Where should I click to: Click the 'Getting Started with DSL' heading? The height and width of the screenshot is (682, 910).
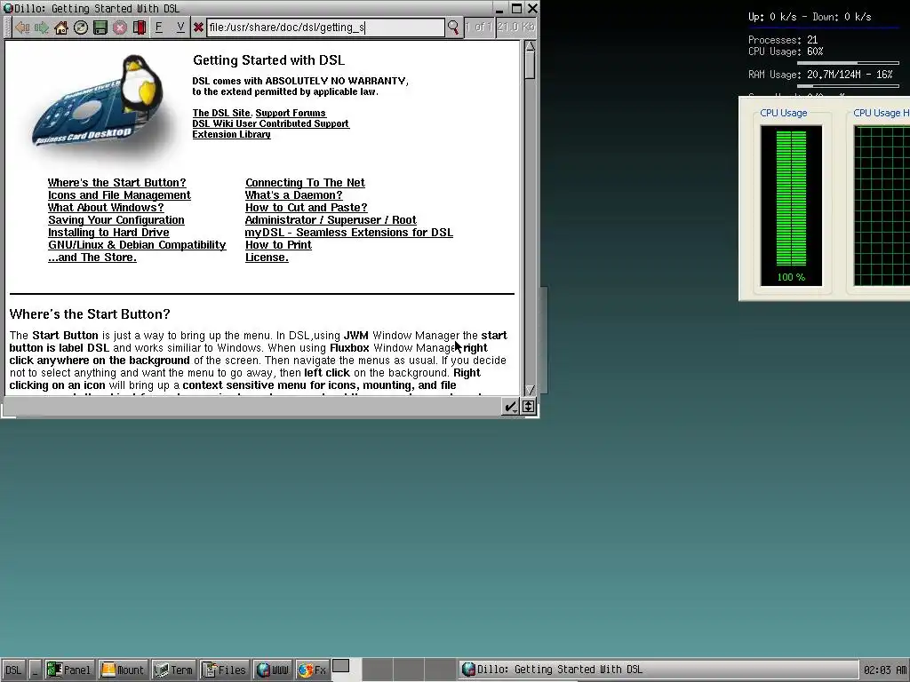268,60
